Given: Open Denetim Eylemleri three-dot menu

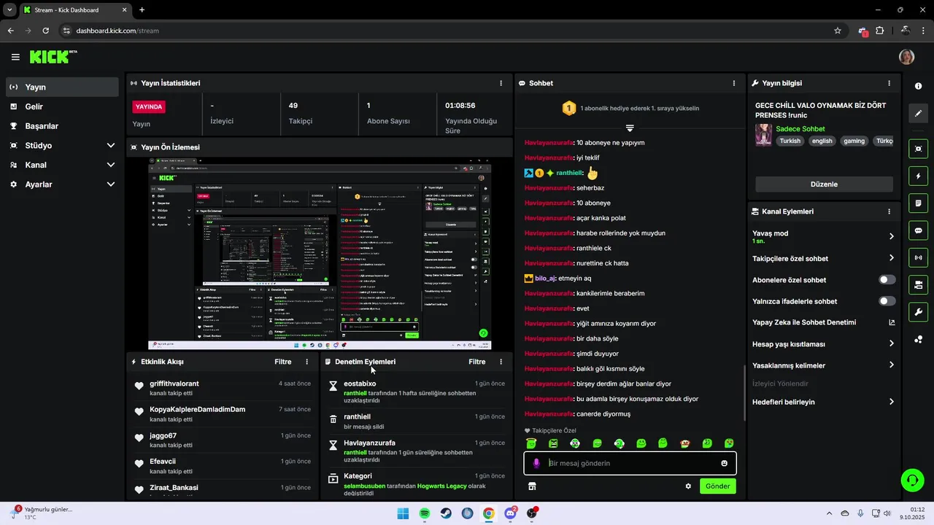Looking at the screenshot, I should [501, 362].
